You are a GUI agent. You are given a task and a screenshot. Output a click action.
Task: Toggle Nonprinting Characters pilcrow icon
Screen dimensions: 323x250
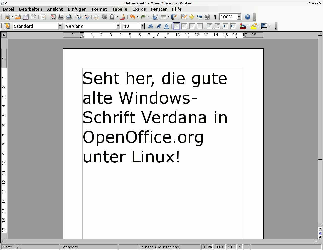[x=215, y=17]
